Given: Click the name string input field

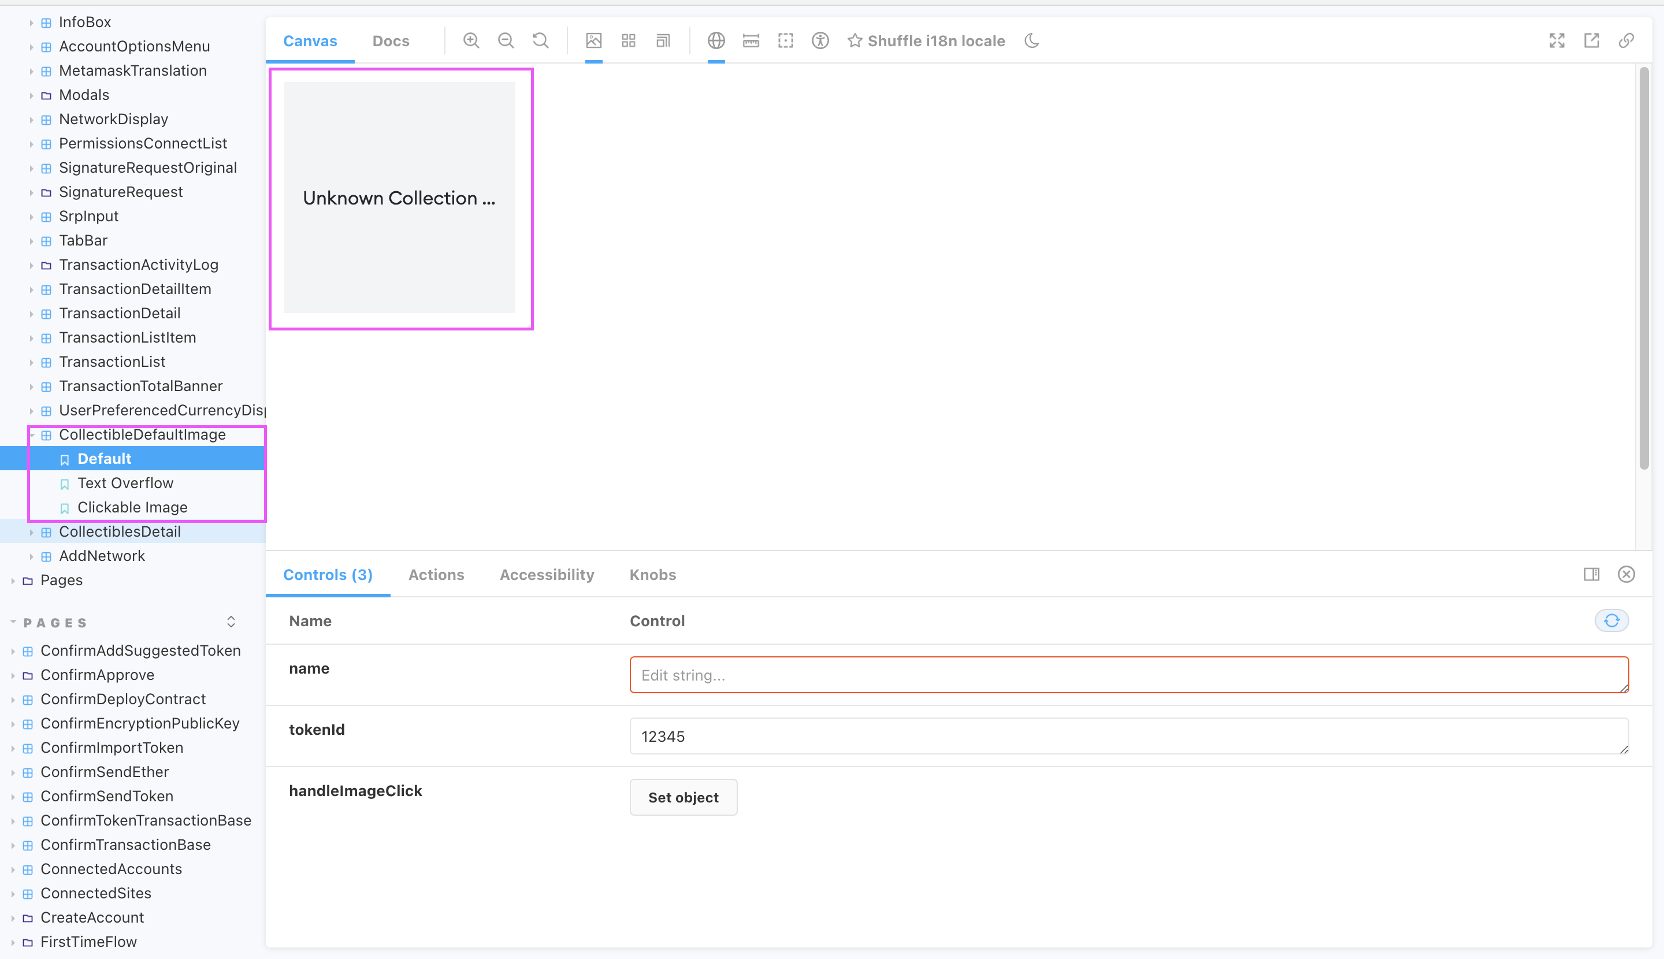Looking at the screenshot, I should point(1128,674).
